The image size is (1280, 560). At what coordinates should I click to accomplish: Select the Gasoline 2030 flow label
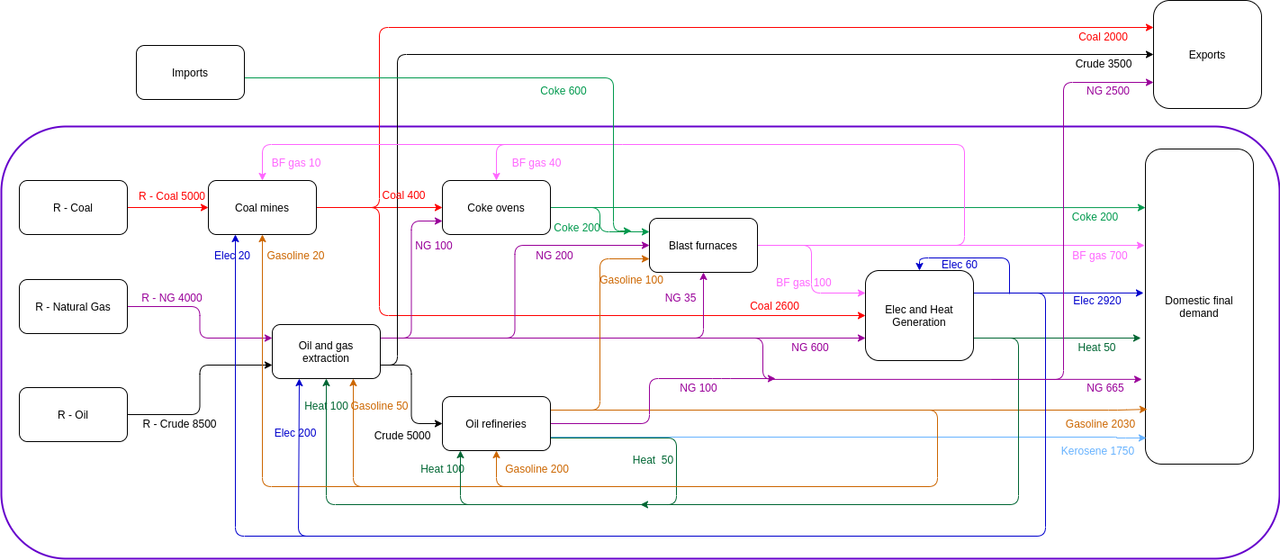click(1100, 424)
